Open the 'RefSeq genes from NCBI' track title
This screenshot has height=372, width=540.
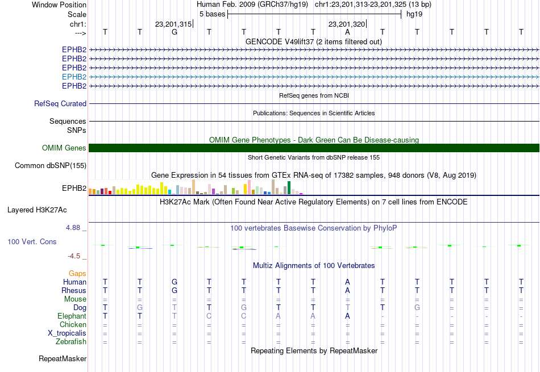coord(314,95)
